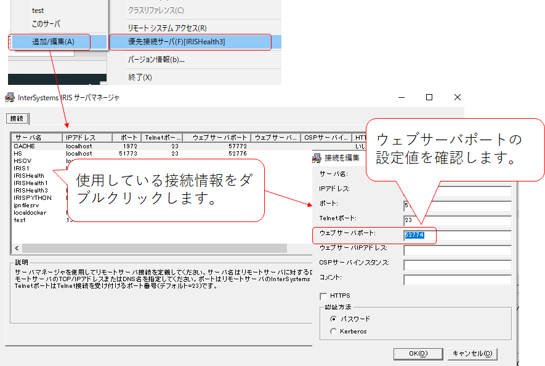
Task: Maximize the サーバマネージャ window
Action: coord(429,97)
